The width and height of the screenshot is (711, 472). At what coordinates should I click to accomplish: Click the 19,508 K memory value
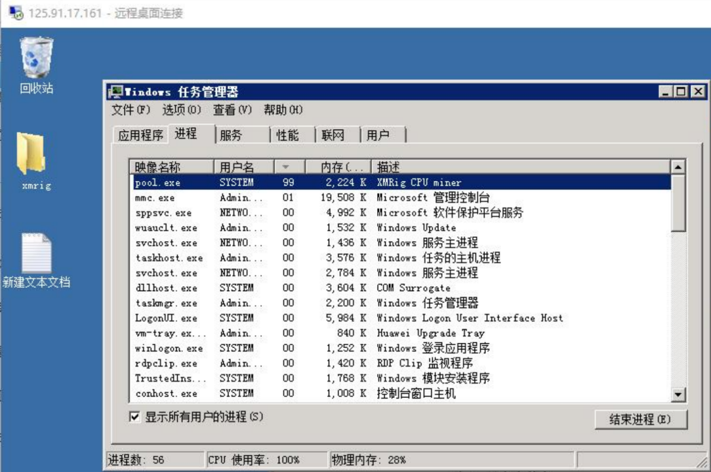coord(343,198)
